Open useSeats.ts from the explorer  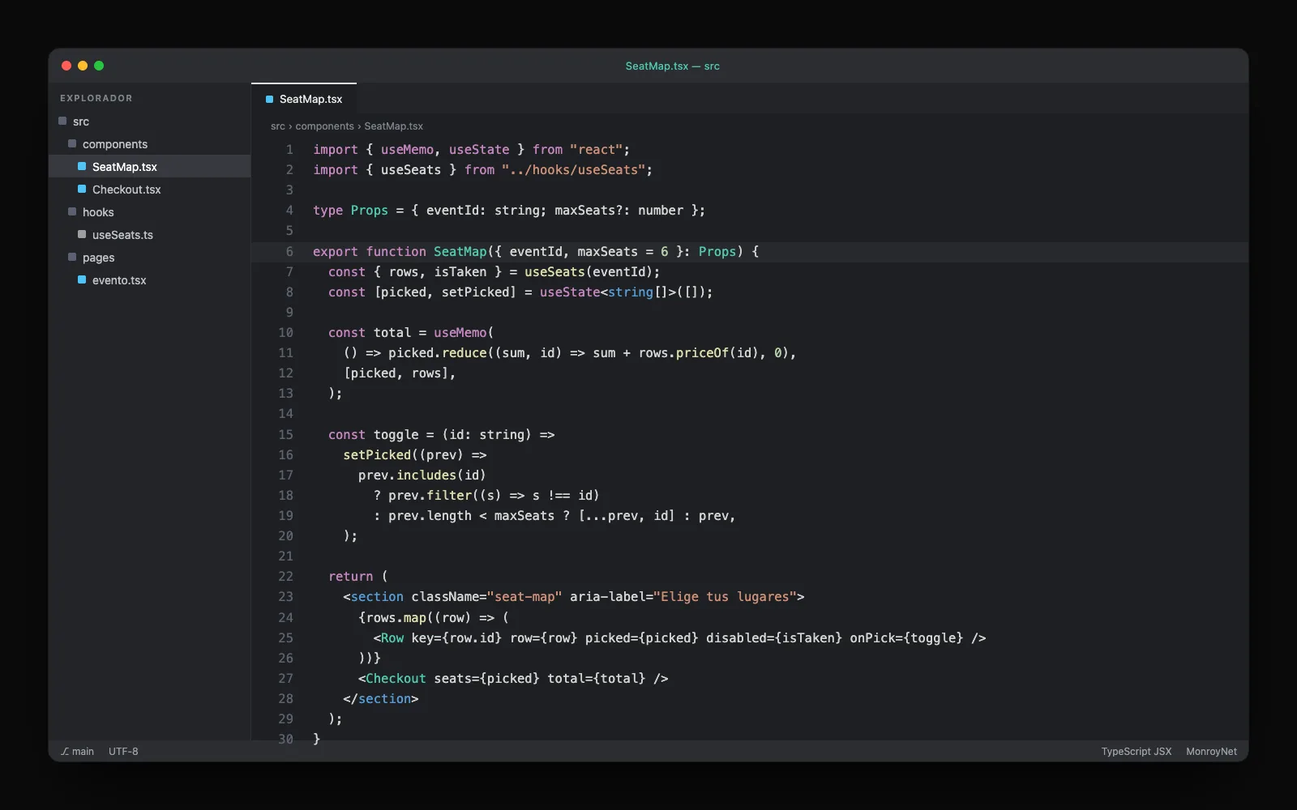(150, 235)
